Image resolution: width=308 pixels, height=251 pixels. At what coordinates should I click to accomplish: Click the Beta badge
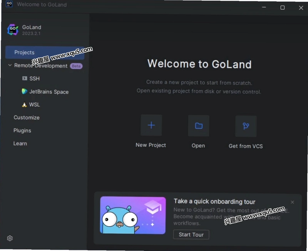[x=76, y=66]
